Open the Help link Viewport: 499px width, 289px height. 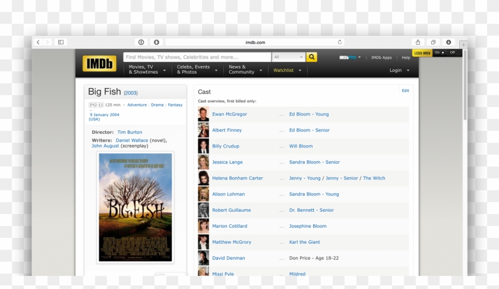tap(406, 57)
